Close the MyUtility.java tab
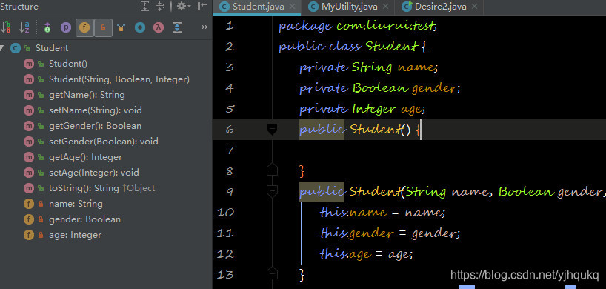606x289 pixels. (385, 7)
